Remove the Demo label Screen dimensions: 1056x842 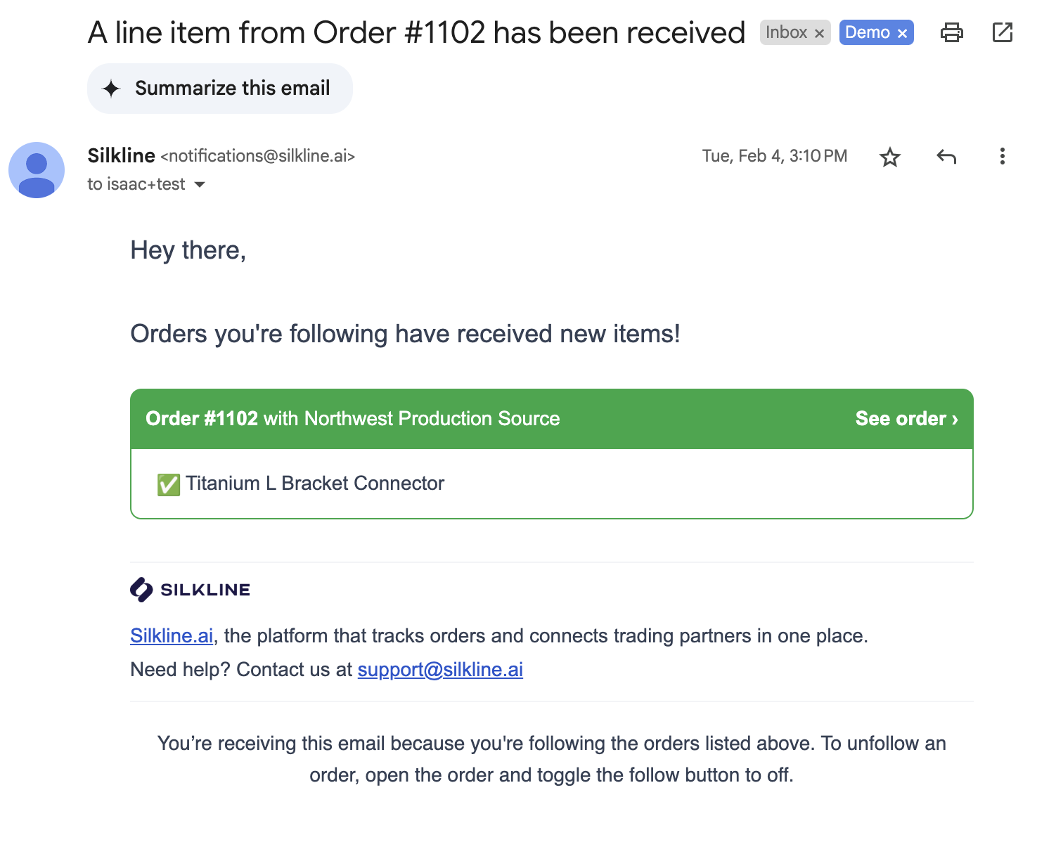click(x=902, y=33)
